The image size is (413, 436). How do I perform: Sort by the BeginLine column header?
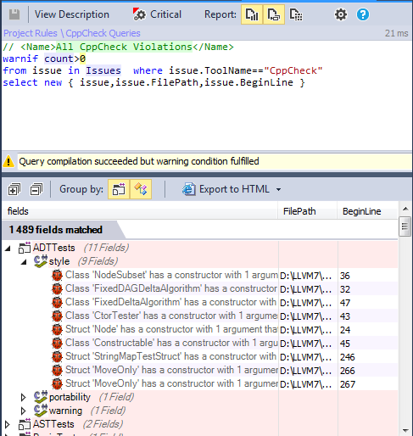click(362, 211)
